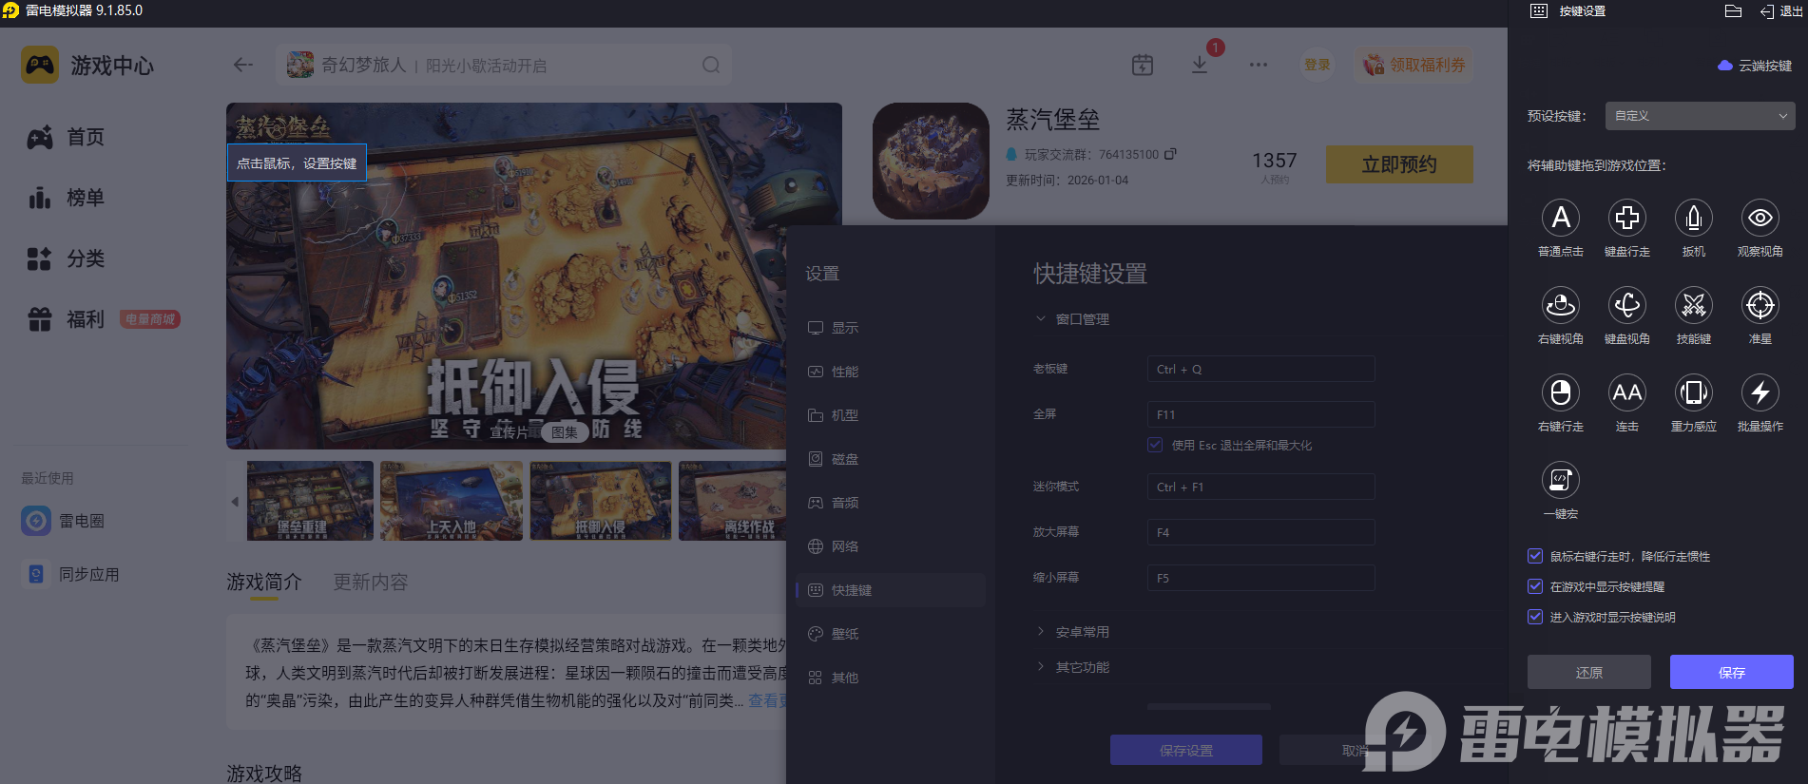The height and width of the screenshot is (784, 1808).
Task: Click the 右键视角 key icon
Action: click(1560, 305)
